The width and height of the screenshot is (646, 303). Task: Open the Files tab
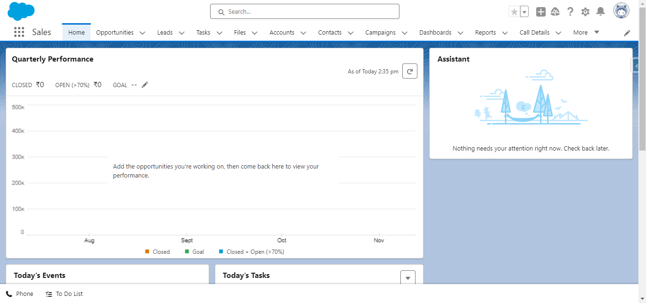[x=240, y=33]
